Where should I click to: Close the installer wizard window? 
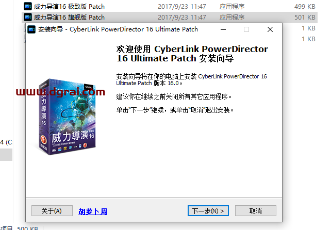270,29
